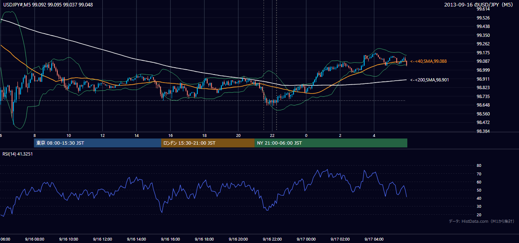Select the London 15:30-21:00 JST session bar
This screenshot has width=519, height=243.
point(208,143)
